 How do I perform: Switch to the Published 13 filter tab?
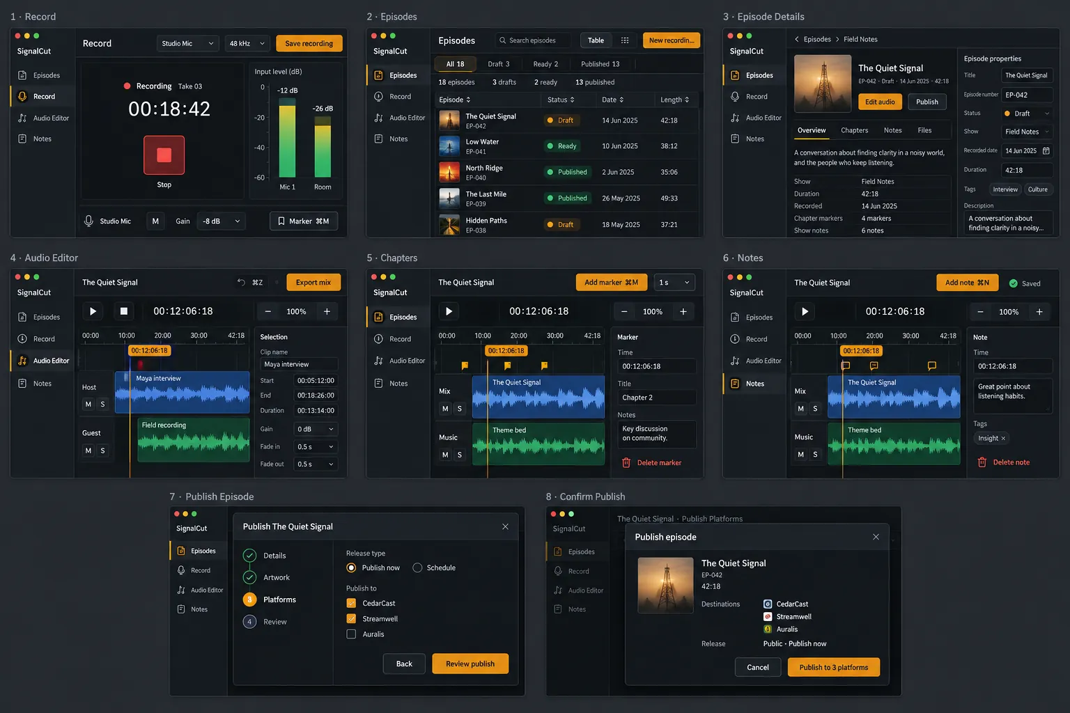(600, 64)
